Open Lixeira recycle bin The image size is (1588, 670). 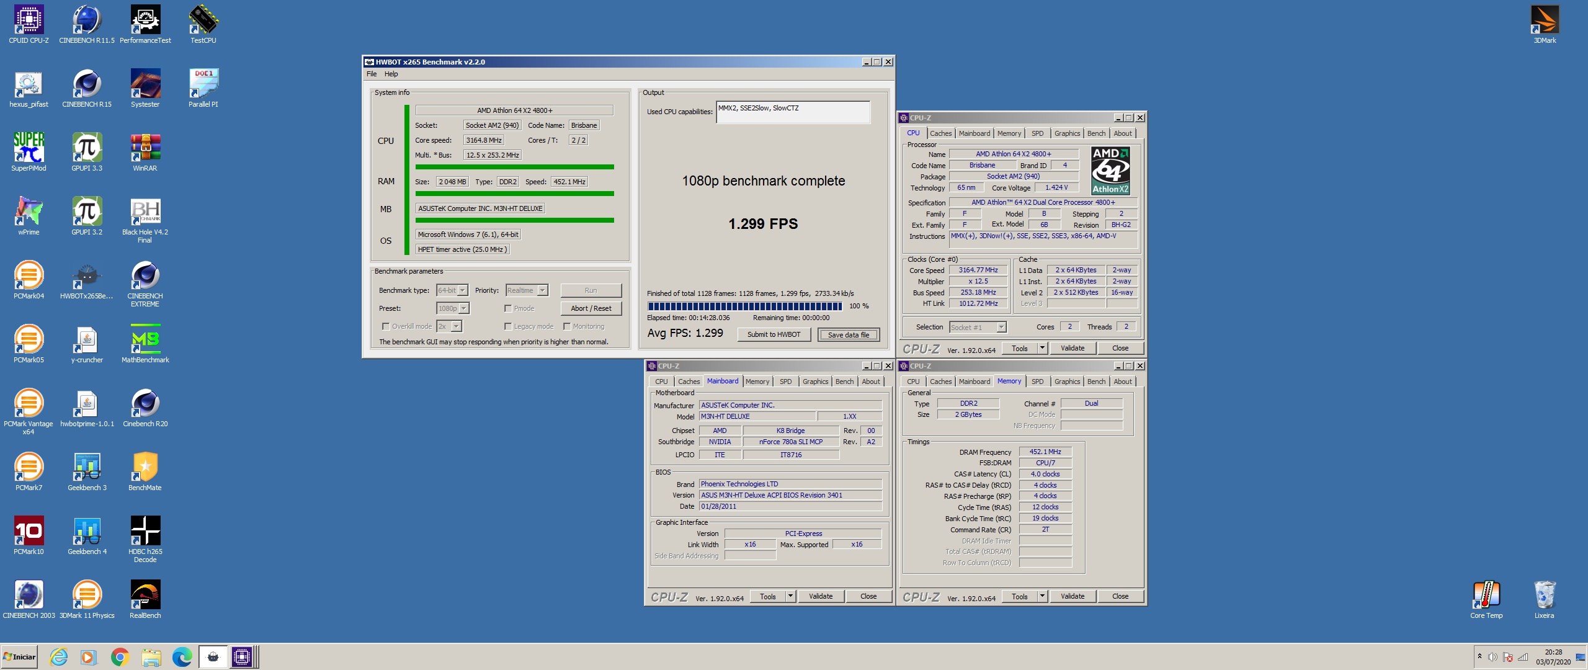tap(1545, 599)
